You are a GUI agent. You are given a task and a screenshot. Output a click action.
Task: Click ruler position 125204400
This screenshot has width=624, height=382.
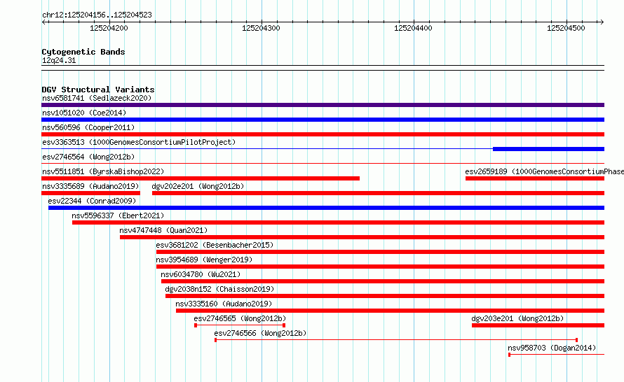pyautogui.click(x=413, y=28)
